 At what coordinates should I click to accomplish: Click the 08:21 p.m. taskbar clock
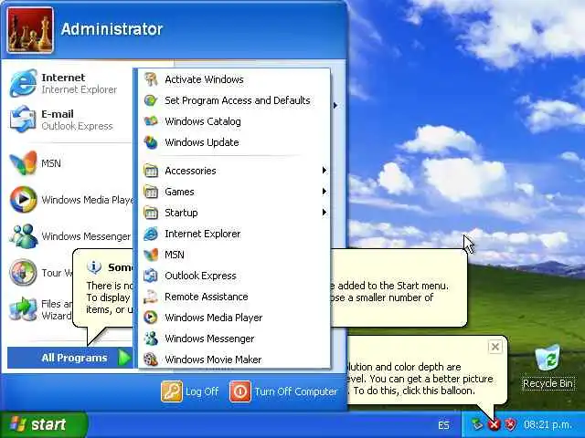[x=548, y=424]
